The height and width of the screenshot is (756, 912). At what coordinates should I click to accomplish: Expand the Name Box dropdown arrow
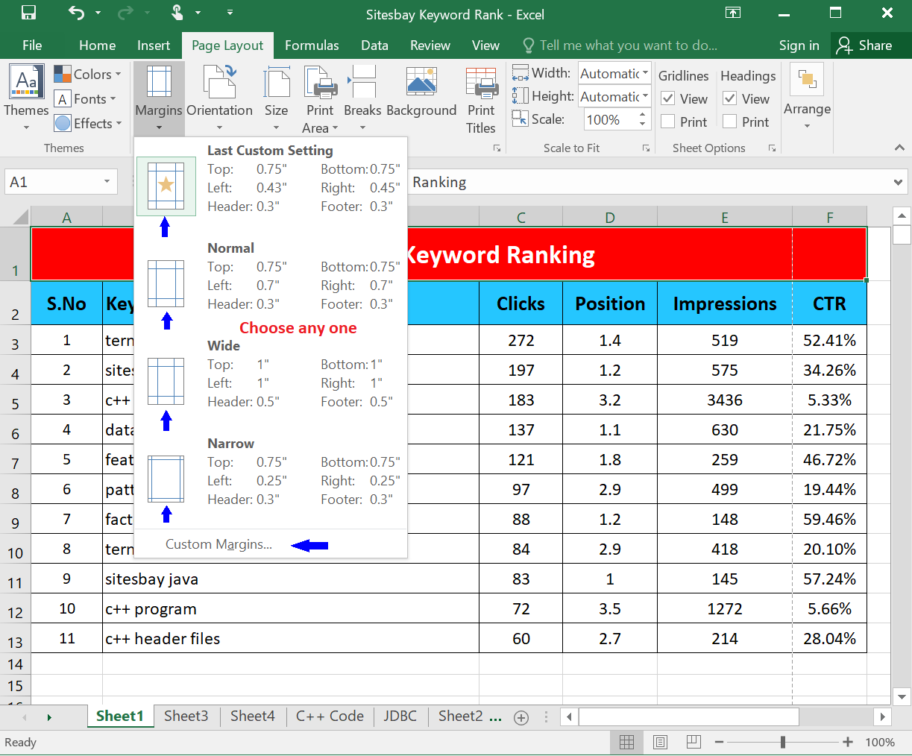point(107,182)
